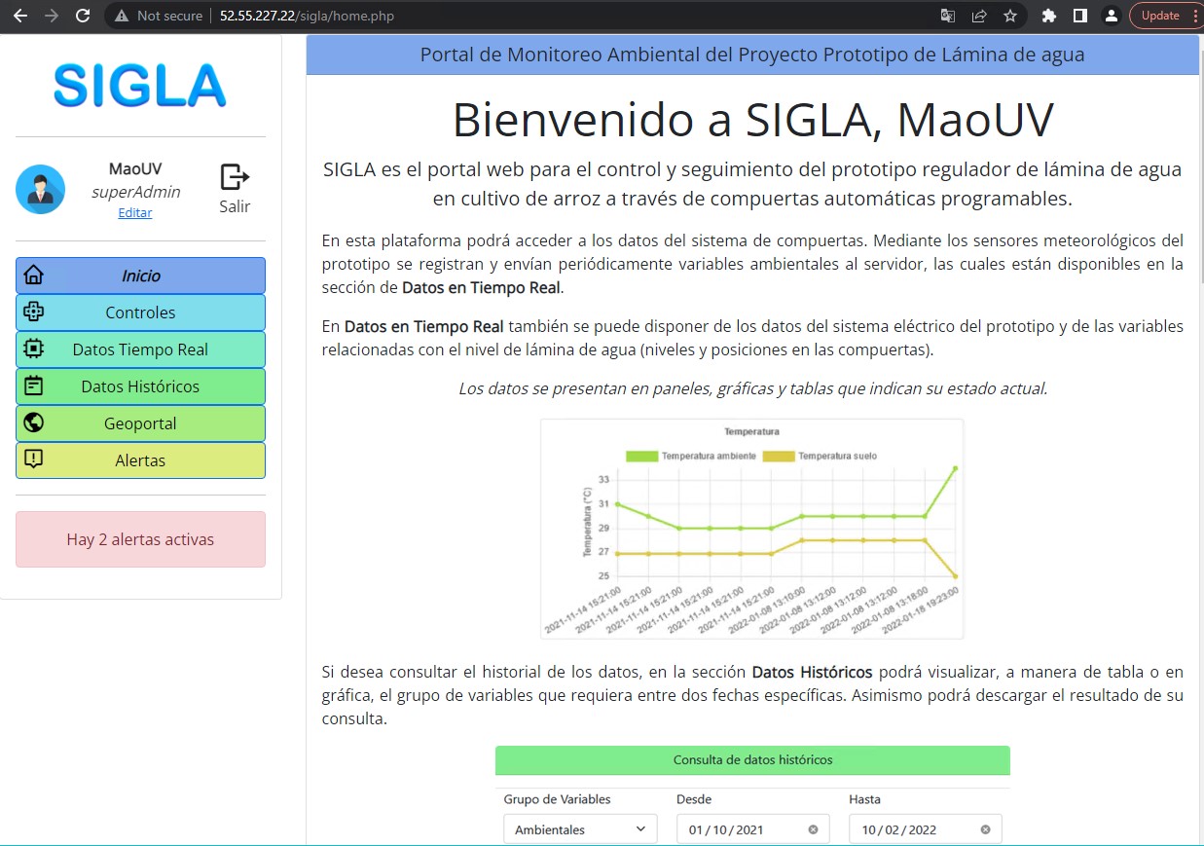Click the alert icon beside Alertas

click(x=34, y=460)
